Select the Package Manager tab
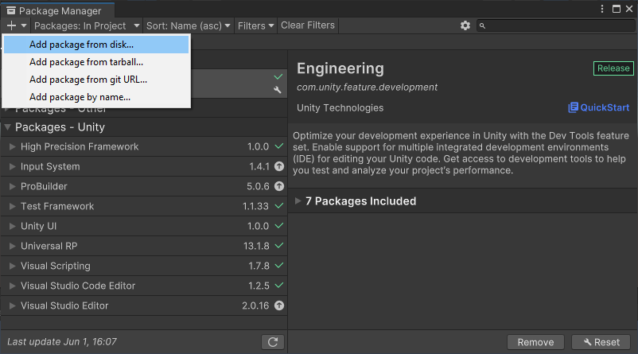638x354 pixels. 57,10
